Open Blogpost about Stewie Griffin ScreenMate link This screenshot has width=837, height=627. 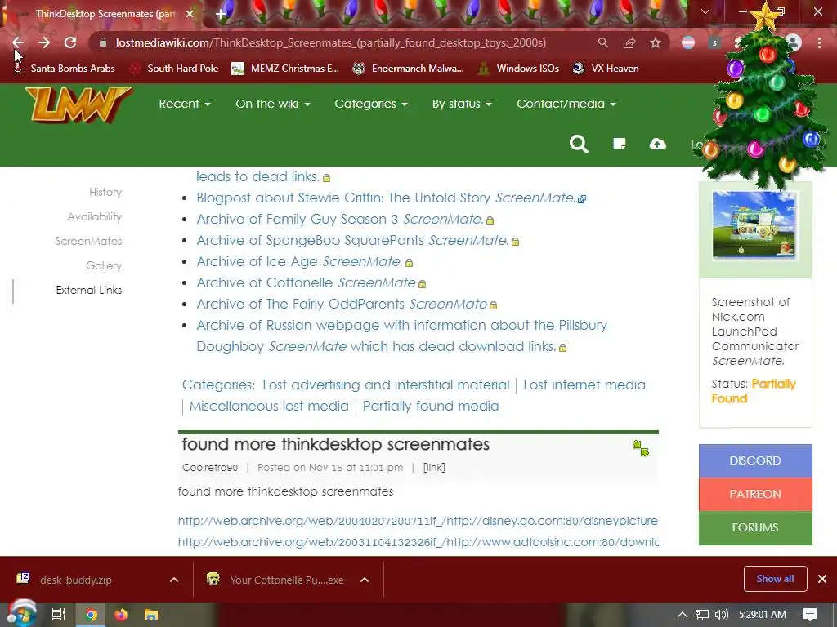(x=386, y=198)
